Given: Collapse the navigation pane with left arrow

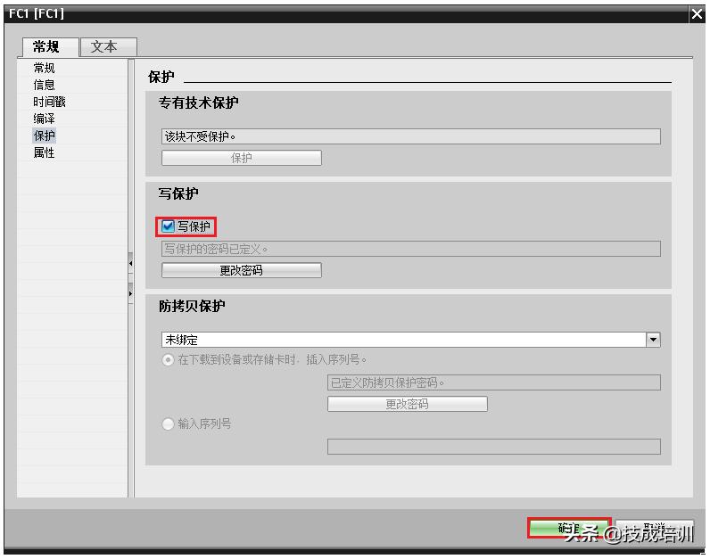Looking at the screenshot, I should click(x=130, y=263).
